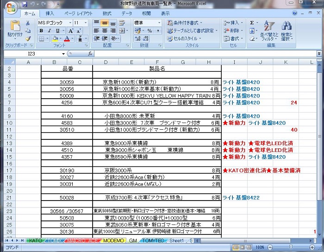Switch to the データ ribbon tab

click(x=127, y=13)
